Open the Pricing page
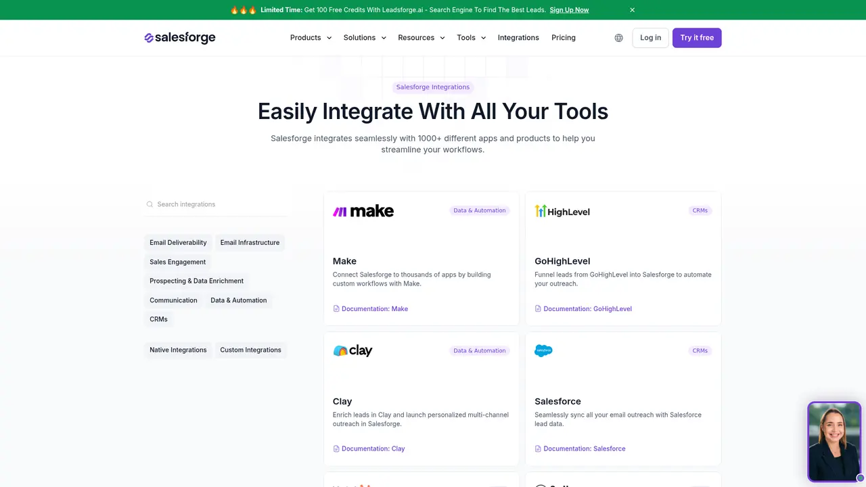This screenshot has height=487, width=866. pyautogui.click(x=564, y=38)
